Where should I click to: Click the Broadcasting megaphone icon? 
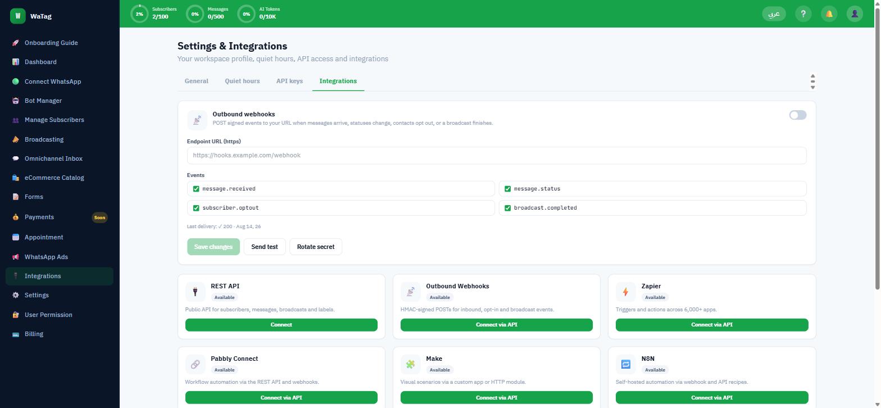pos(16,139)
